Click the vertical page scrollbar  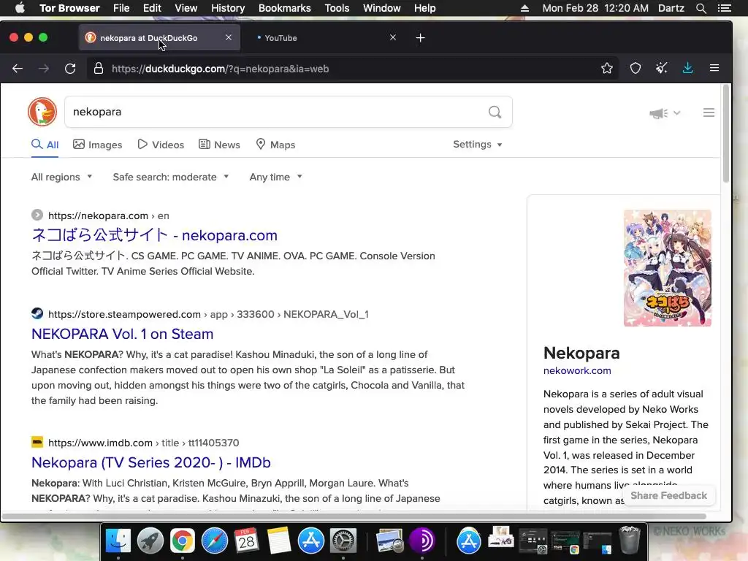(725, 134)
